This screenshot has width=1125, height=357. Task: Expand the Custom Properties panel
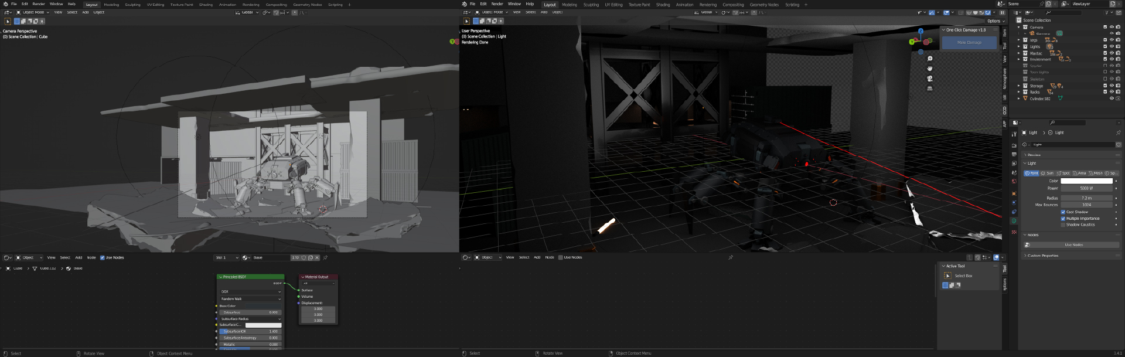pos(1043,256)
